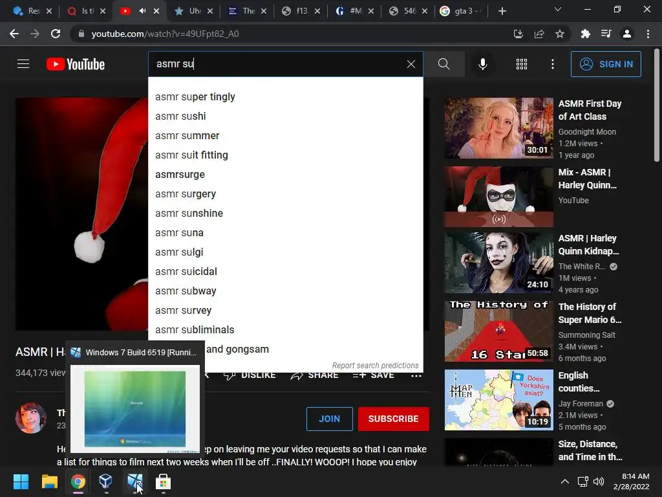
Task: Click the SHARE button under the video
Action: (315, 375)
